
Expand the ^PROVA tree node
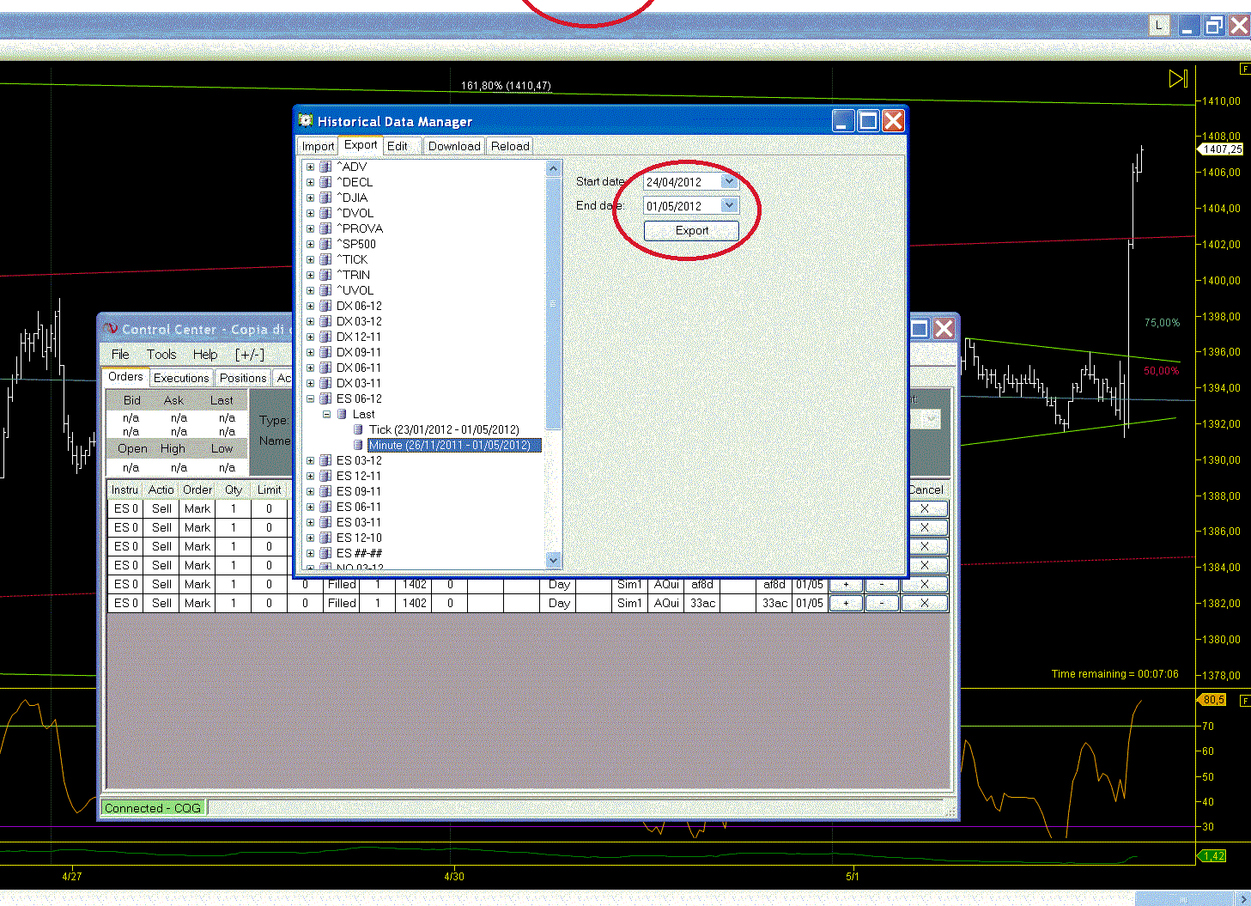(x=311, y=228)
